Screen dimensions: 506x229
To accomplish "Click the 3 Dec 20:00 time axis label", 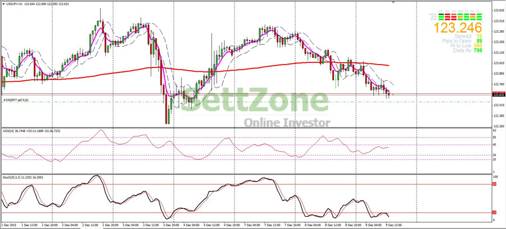I will pos(171,225).
